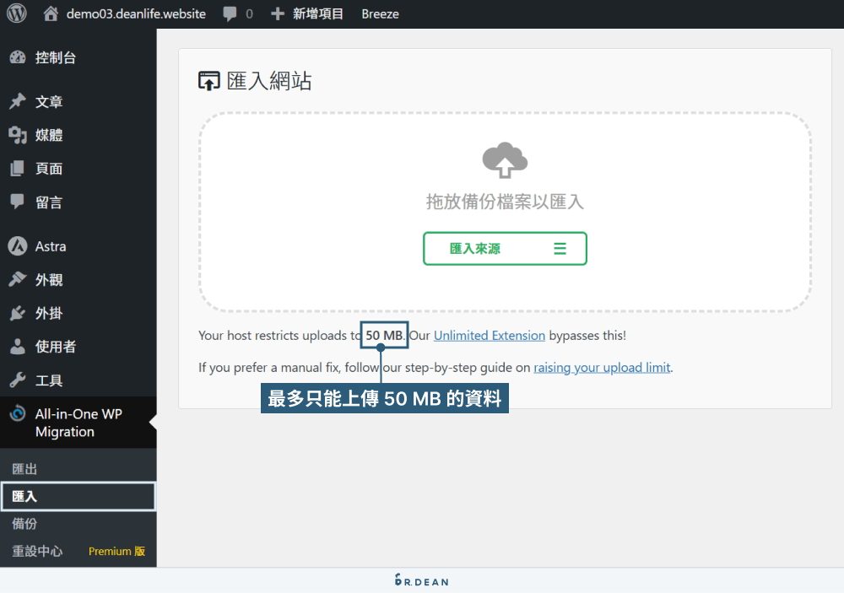
Task: Open the Unlimited Extension link
Action: click(x=490, y=335)
